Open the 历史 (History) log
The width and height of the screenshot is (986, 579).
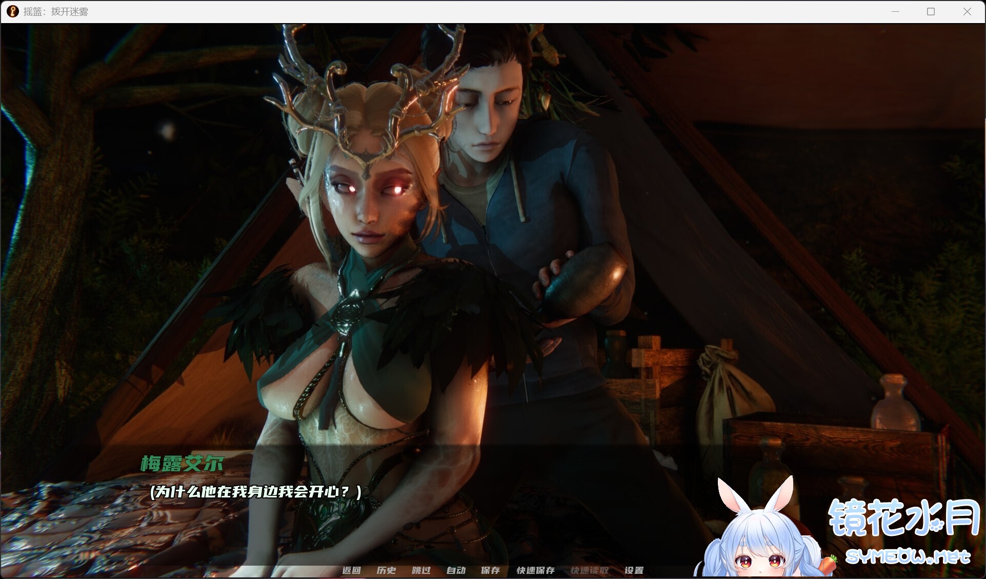(386, 570)
